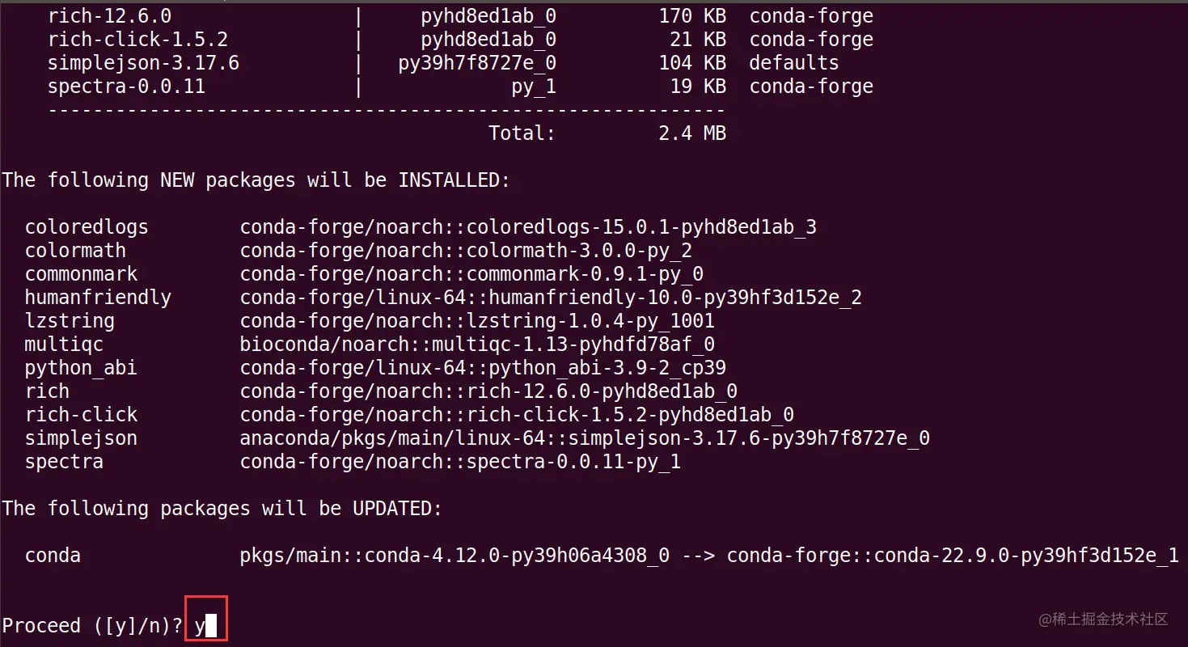
Task: Click the 'packages will be UPDATED' heading
Action: 222,508
